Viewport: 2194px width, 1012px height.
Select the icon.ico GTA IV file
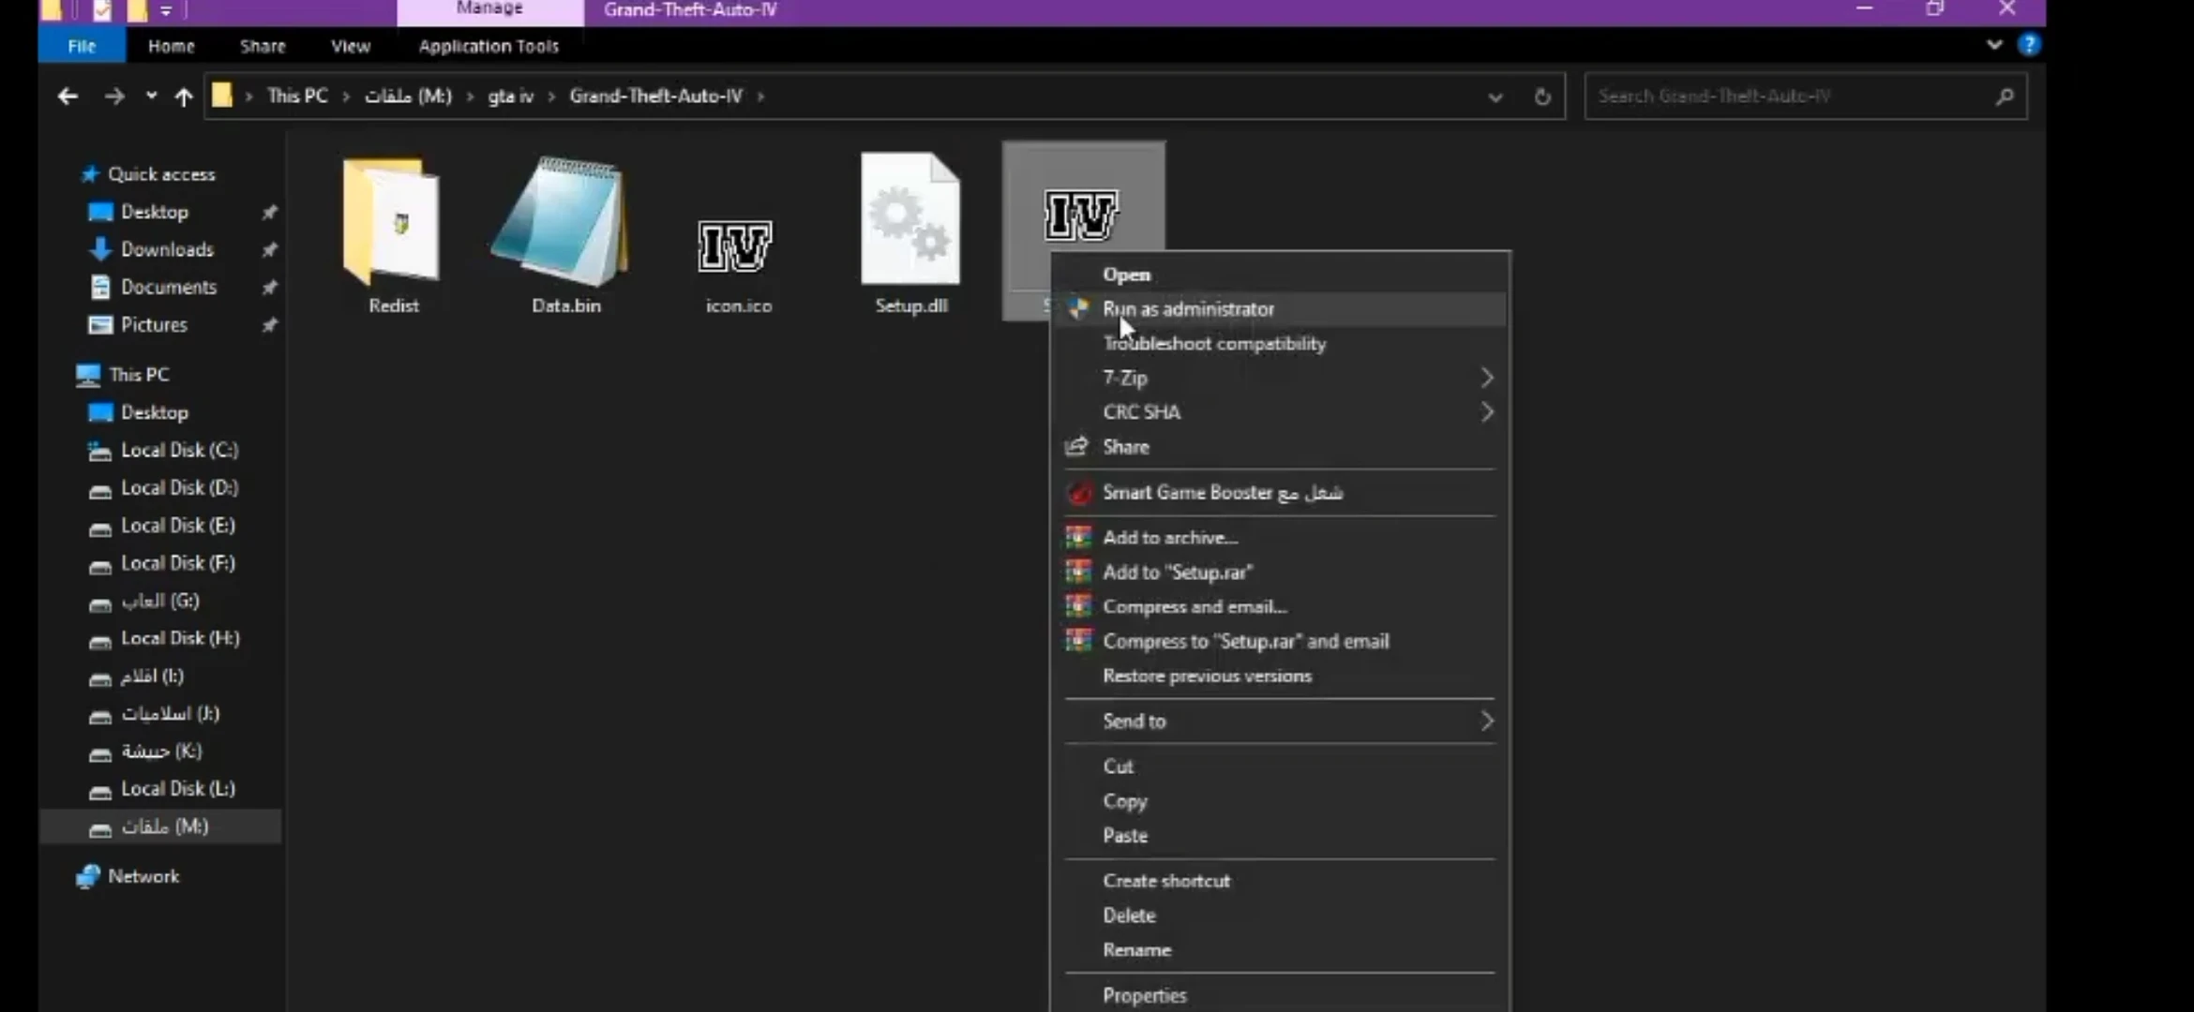(736, 246)
